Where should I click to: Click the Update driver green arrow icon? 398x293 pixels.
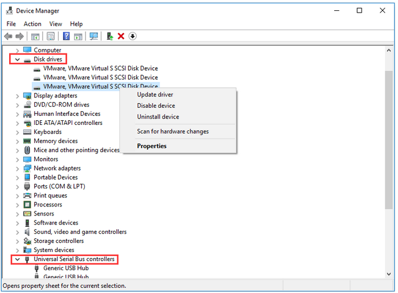pyautogui.click(x=110, y=36)
